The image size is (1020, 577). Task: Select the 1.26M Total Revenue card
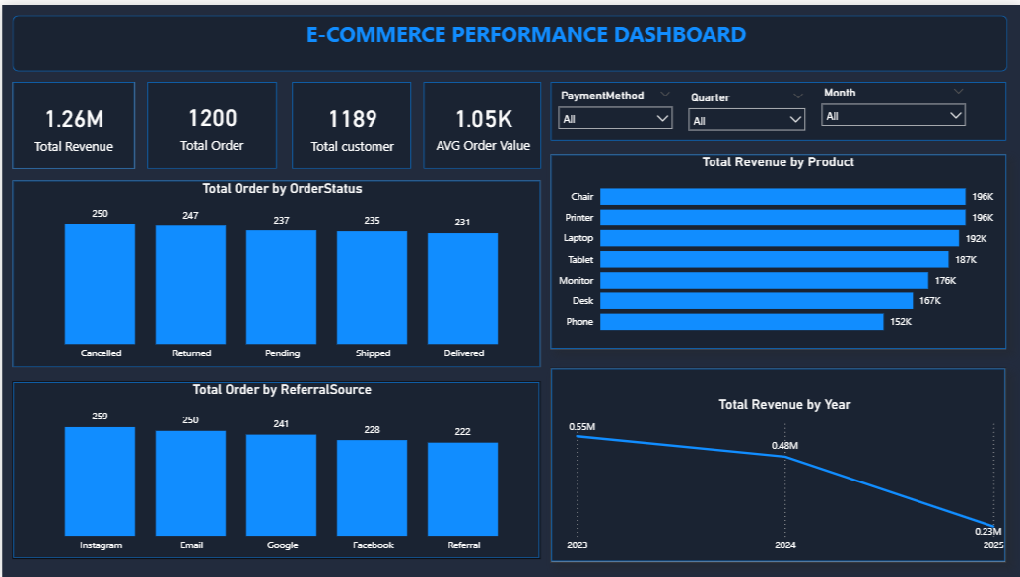[74, 125]
